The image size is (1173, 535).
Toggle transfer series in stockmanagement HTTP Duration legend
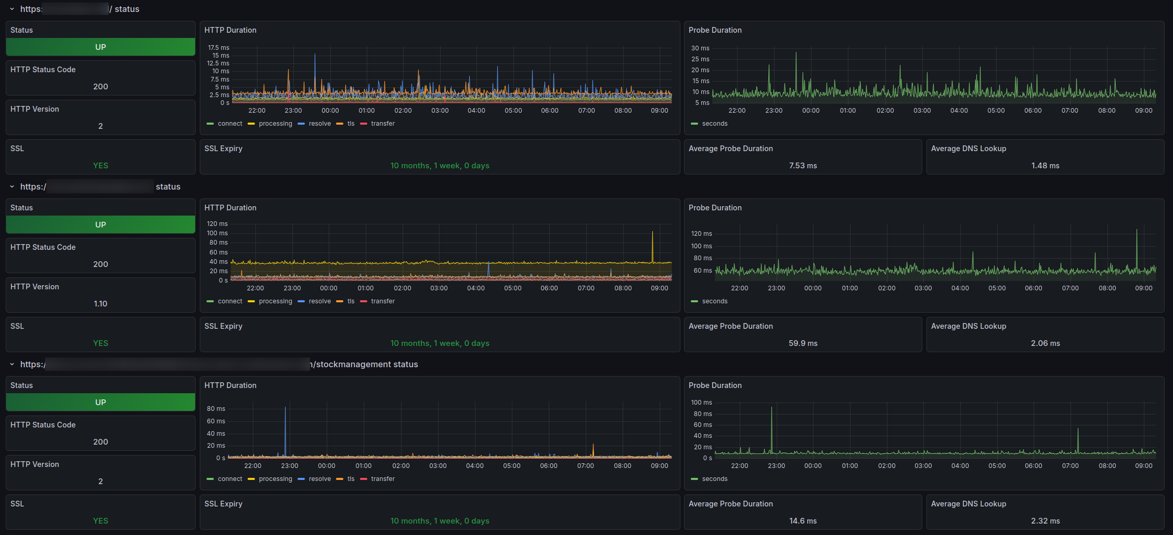[383, 479]
